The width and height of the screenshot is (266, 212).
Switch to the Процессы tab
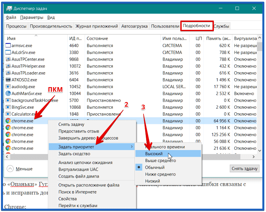pyautogui.click(x=16, y=26)
